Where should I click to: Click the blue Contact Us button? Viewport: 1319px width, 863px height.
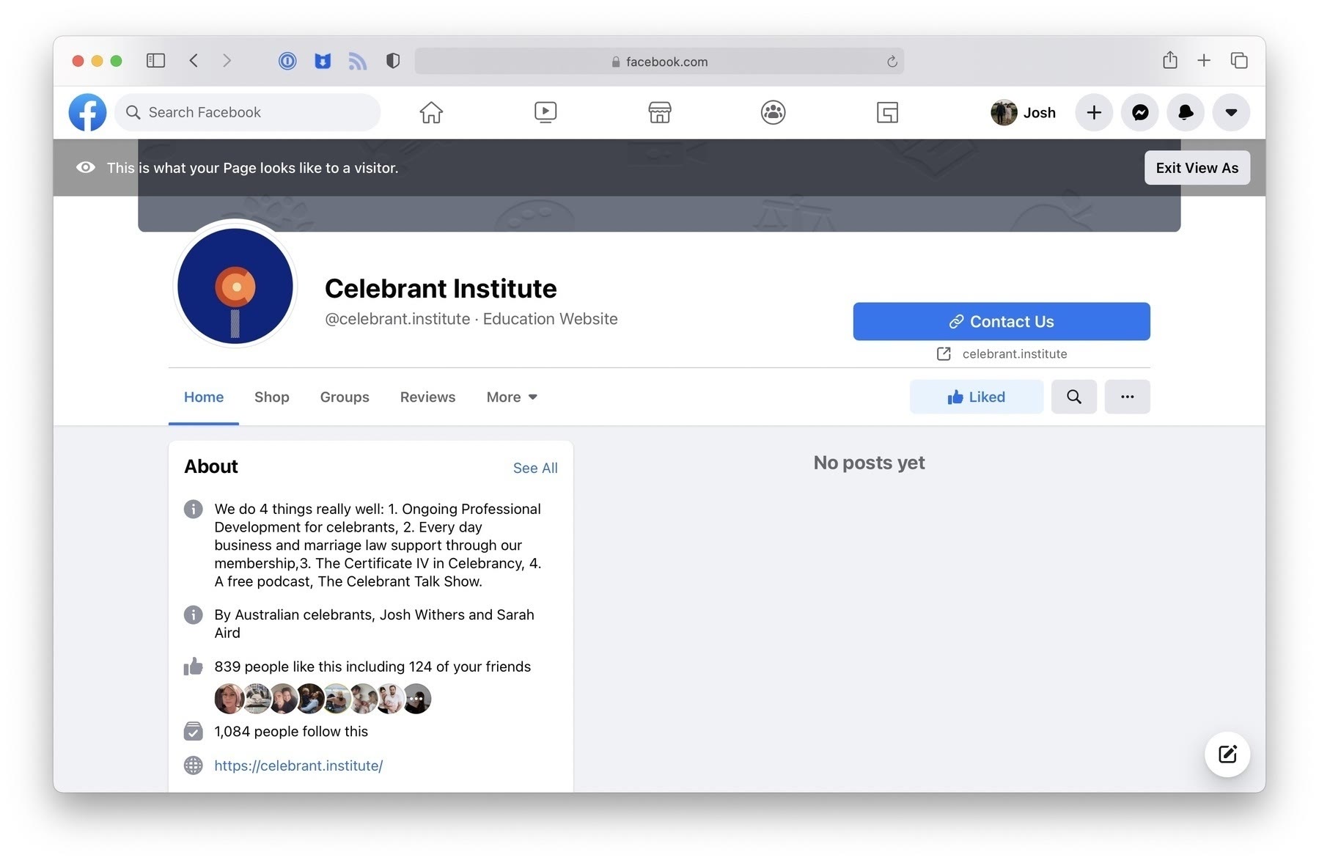1001,321
